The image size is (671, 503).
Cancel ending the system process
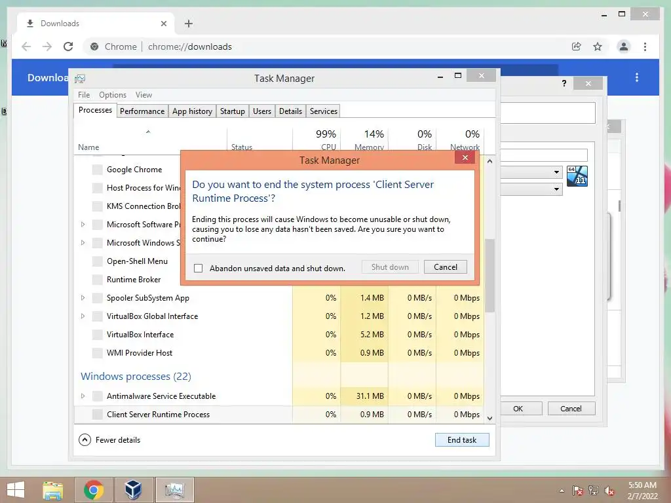[x=446, y=267]
